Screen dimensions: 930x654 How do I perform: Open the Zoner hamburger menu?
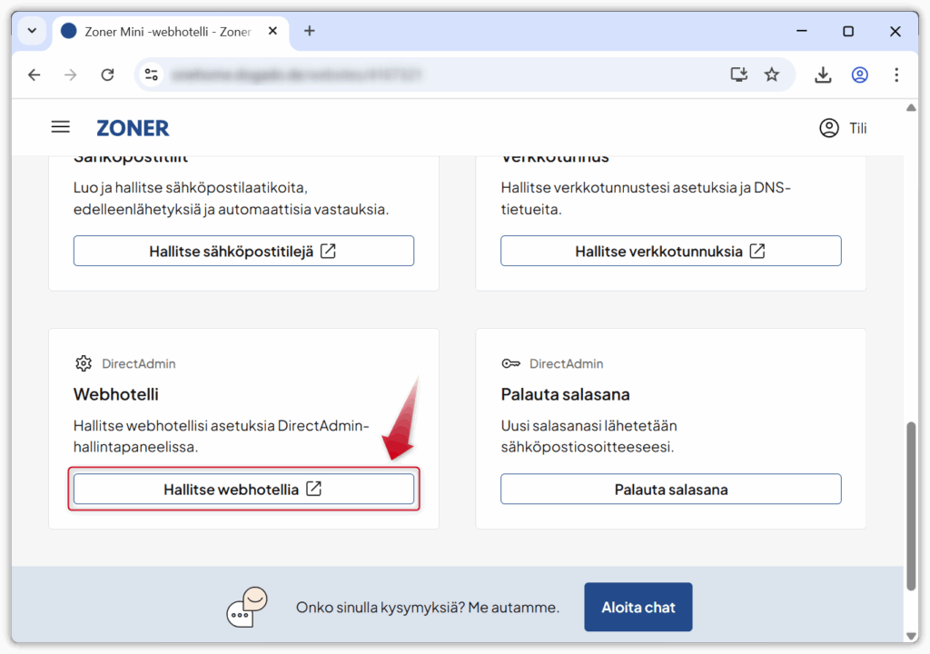61,127
